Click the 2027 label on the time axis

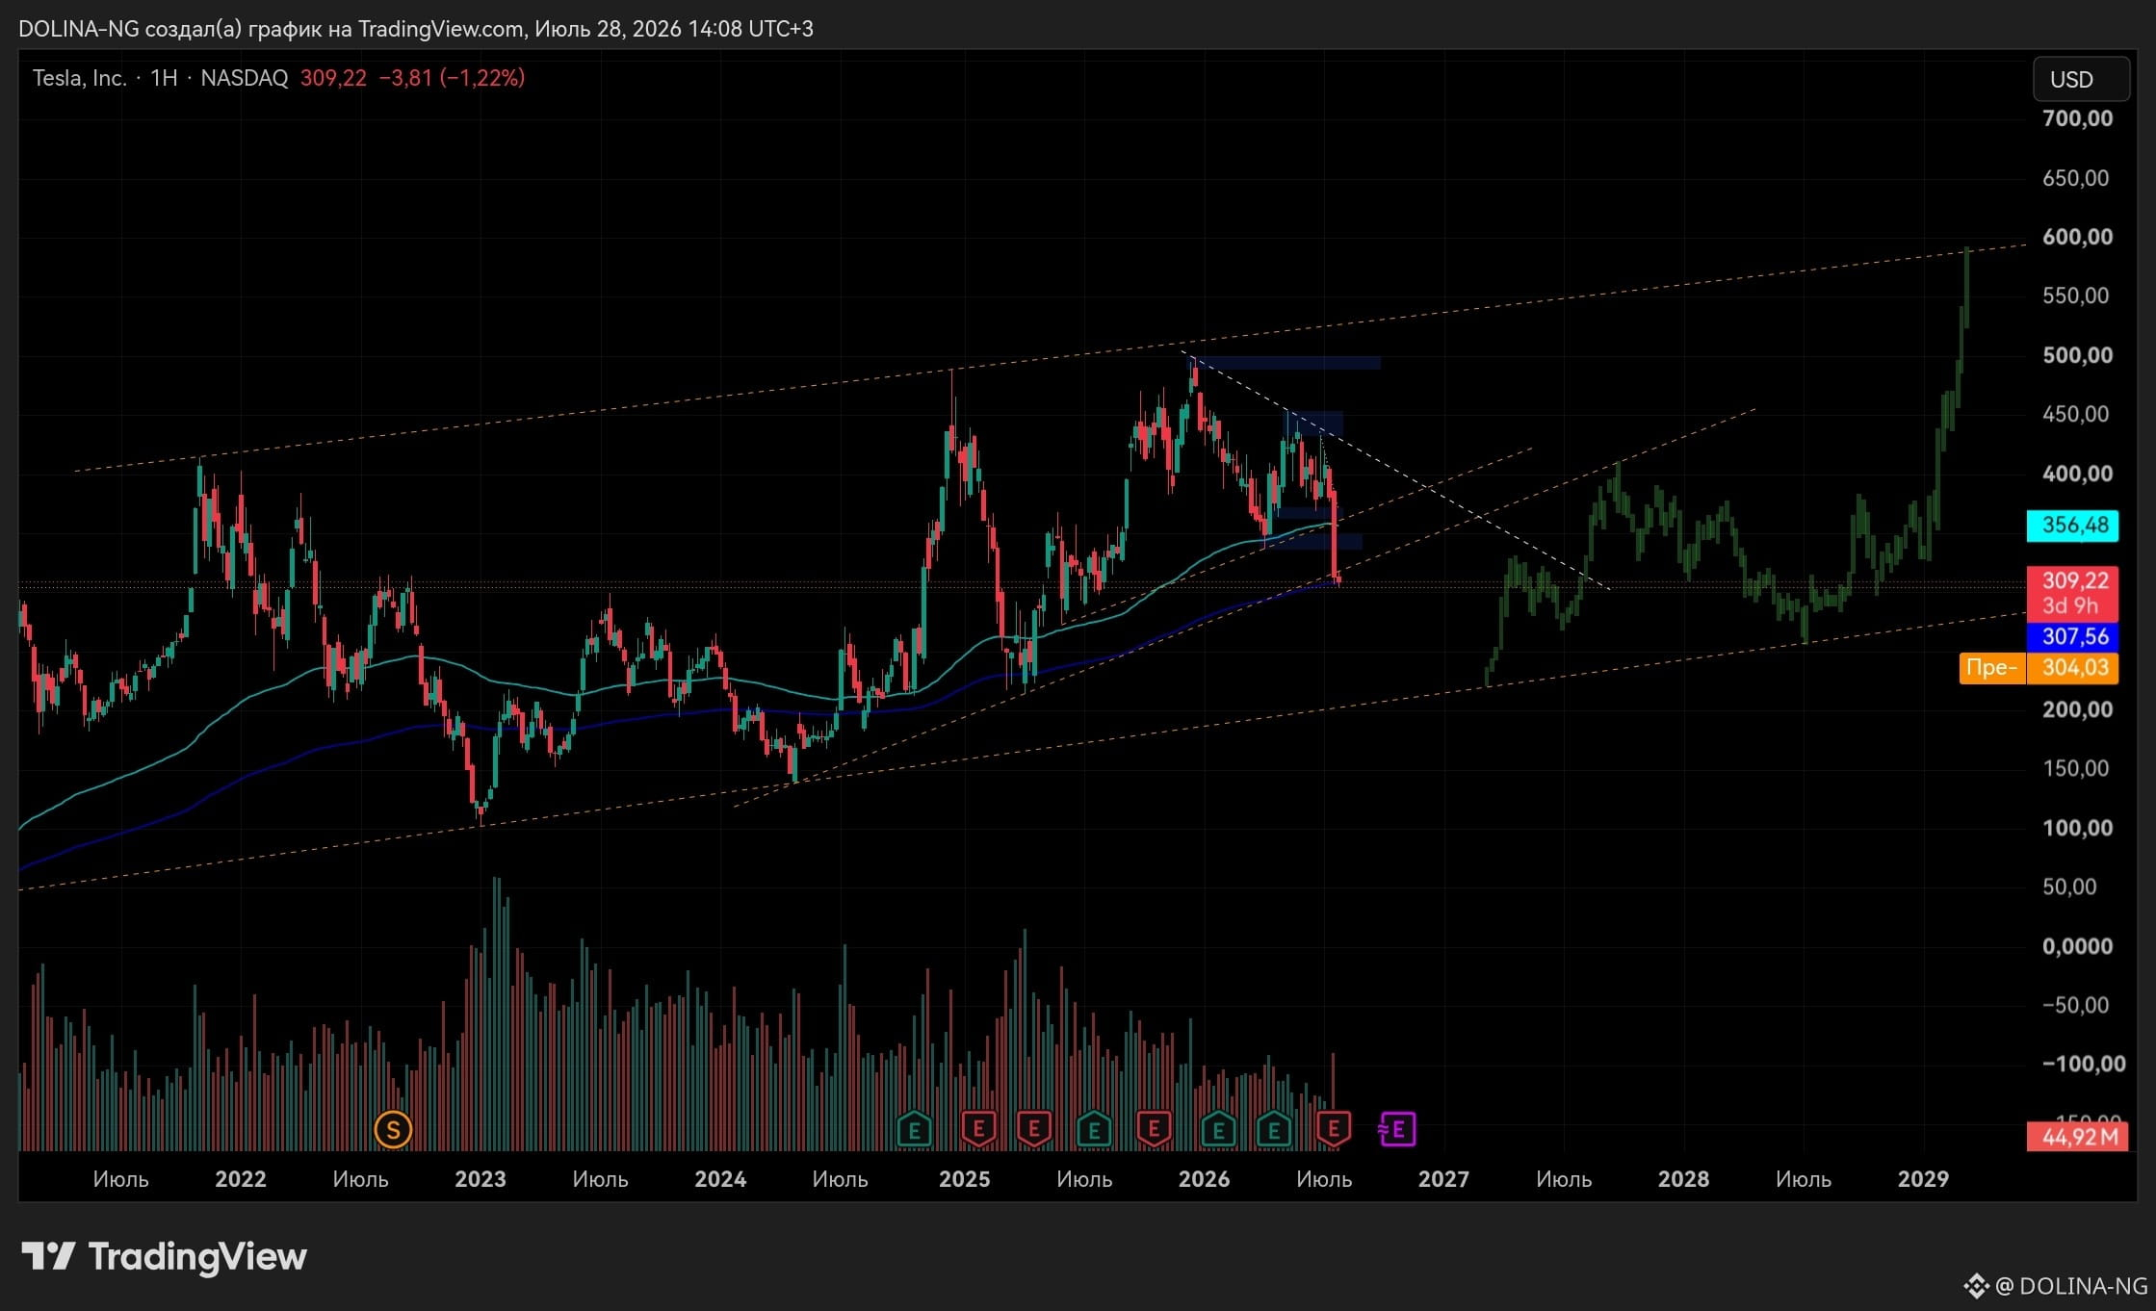click(x=1443, y=1179)
